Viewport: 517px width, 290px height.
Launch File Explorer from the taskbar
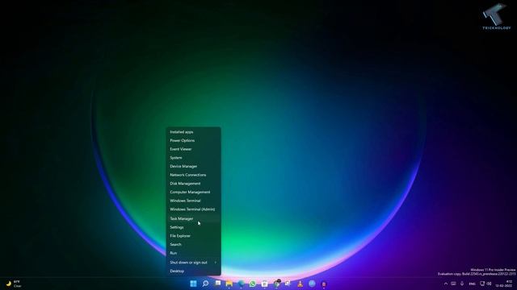(229, 284)
